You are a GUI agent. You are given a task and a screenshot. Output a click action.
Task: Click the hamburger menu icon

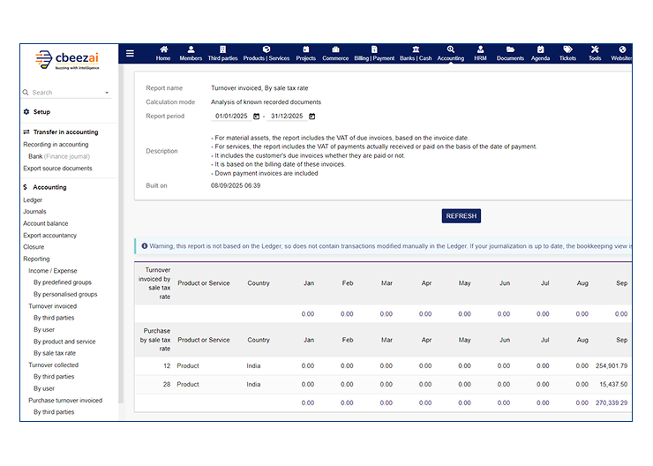pos(131,53)
